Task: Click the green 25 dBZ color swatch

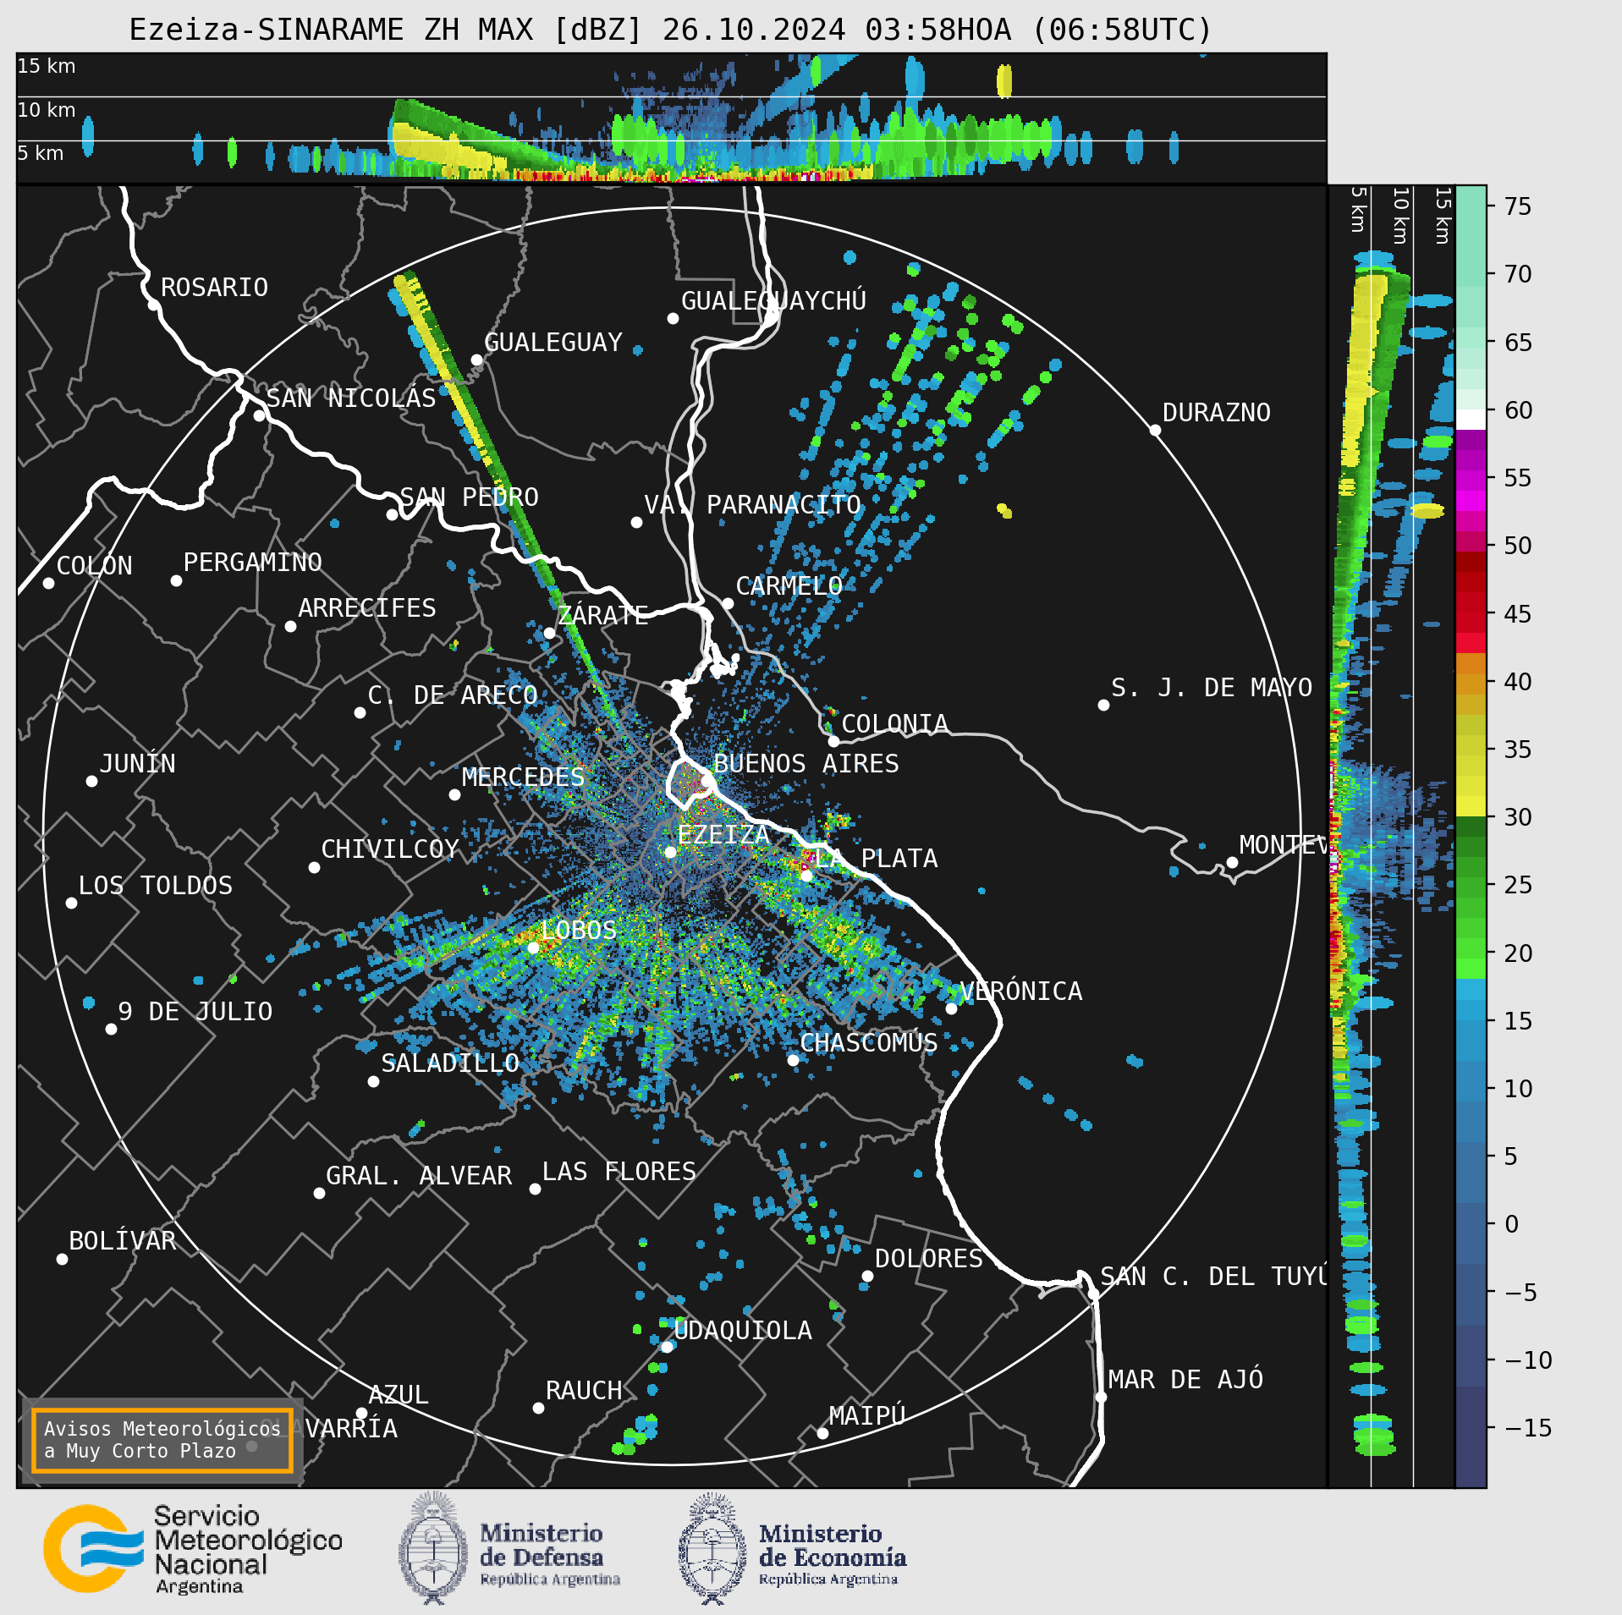Action: 1471,887
